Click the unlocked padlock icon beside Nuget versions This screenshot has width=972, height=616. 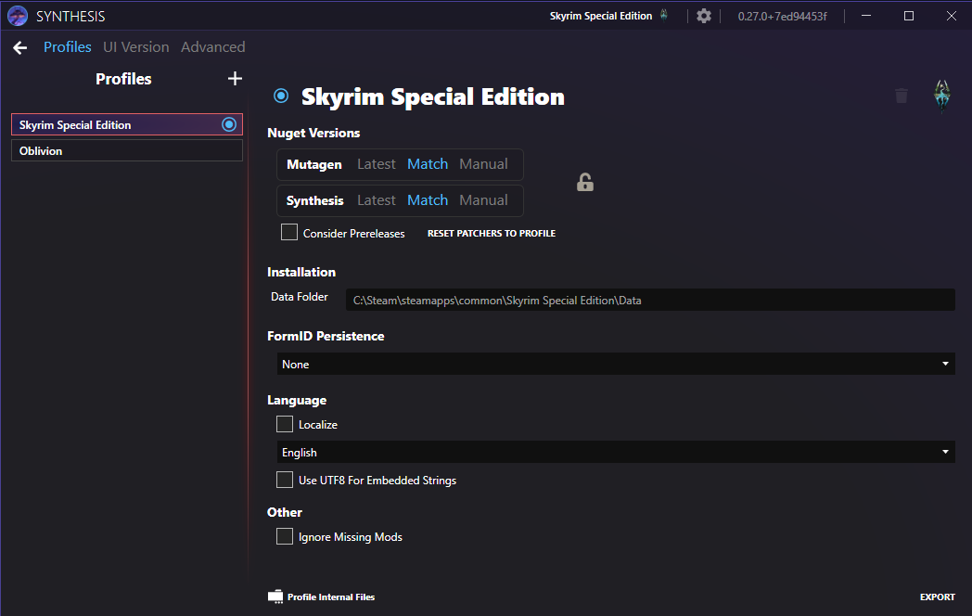point(585,183)
